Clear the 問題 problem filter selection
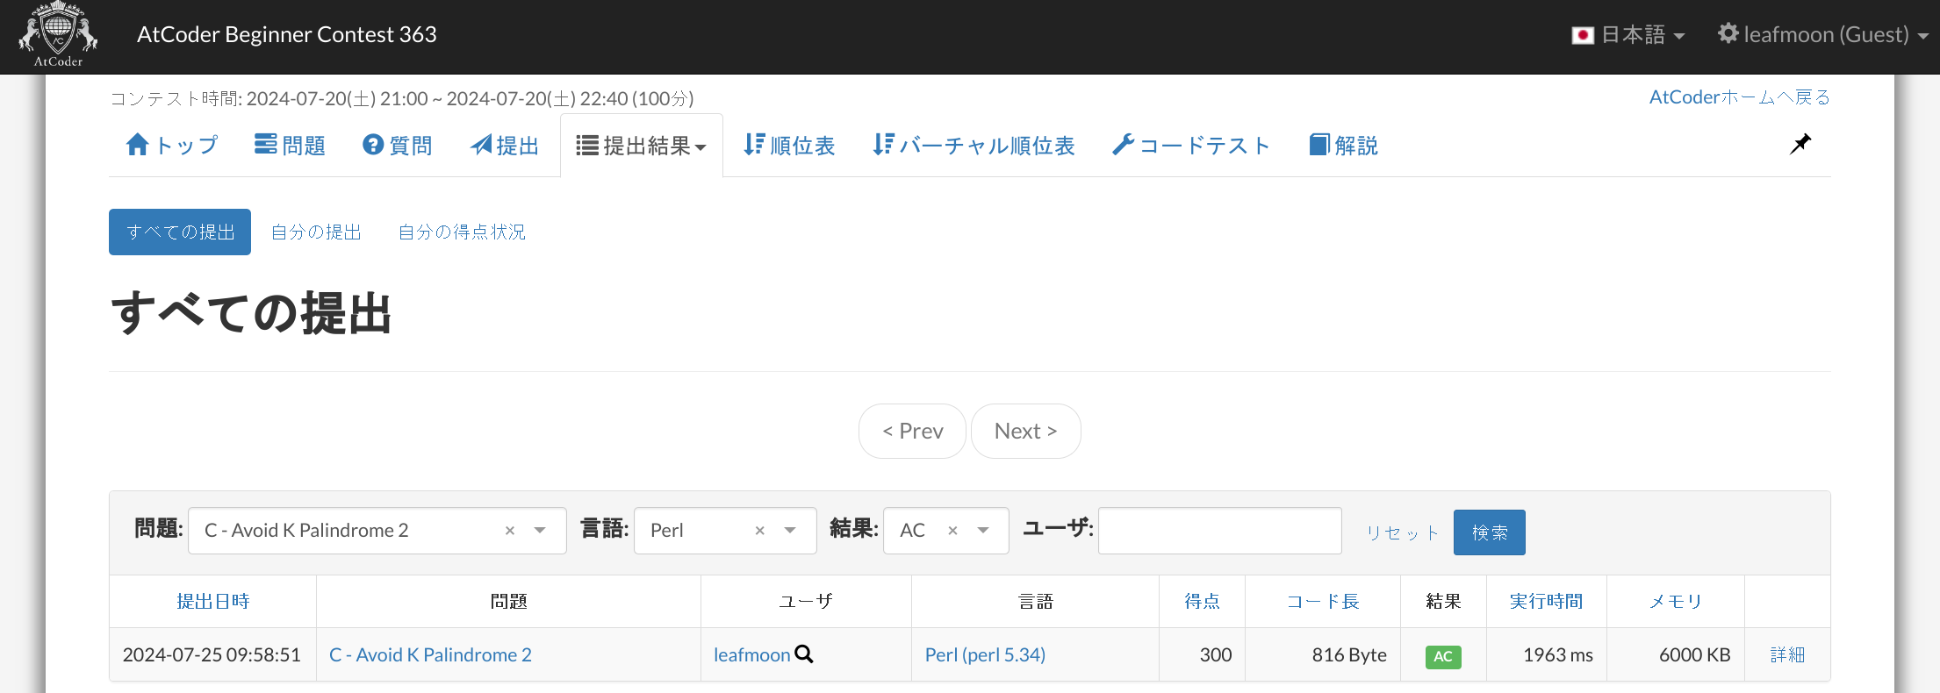1940x693 pixels. 509,531
